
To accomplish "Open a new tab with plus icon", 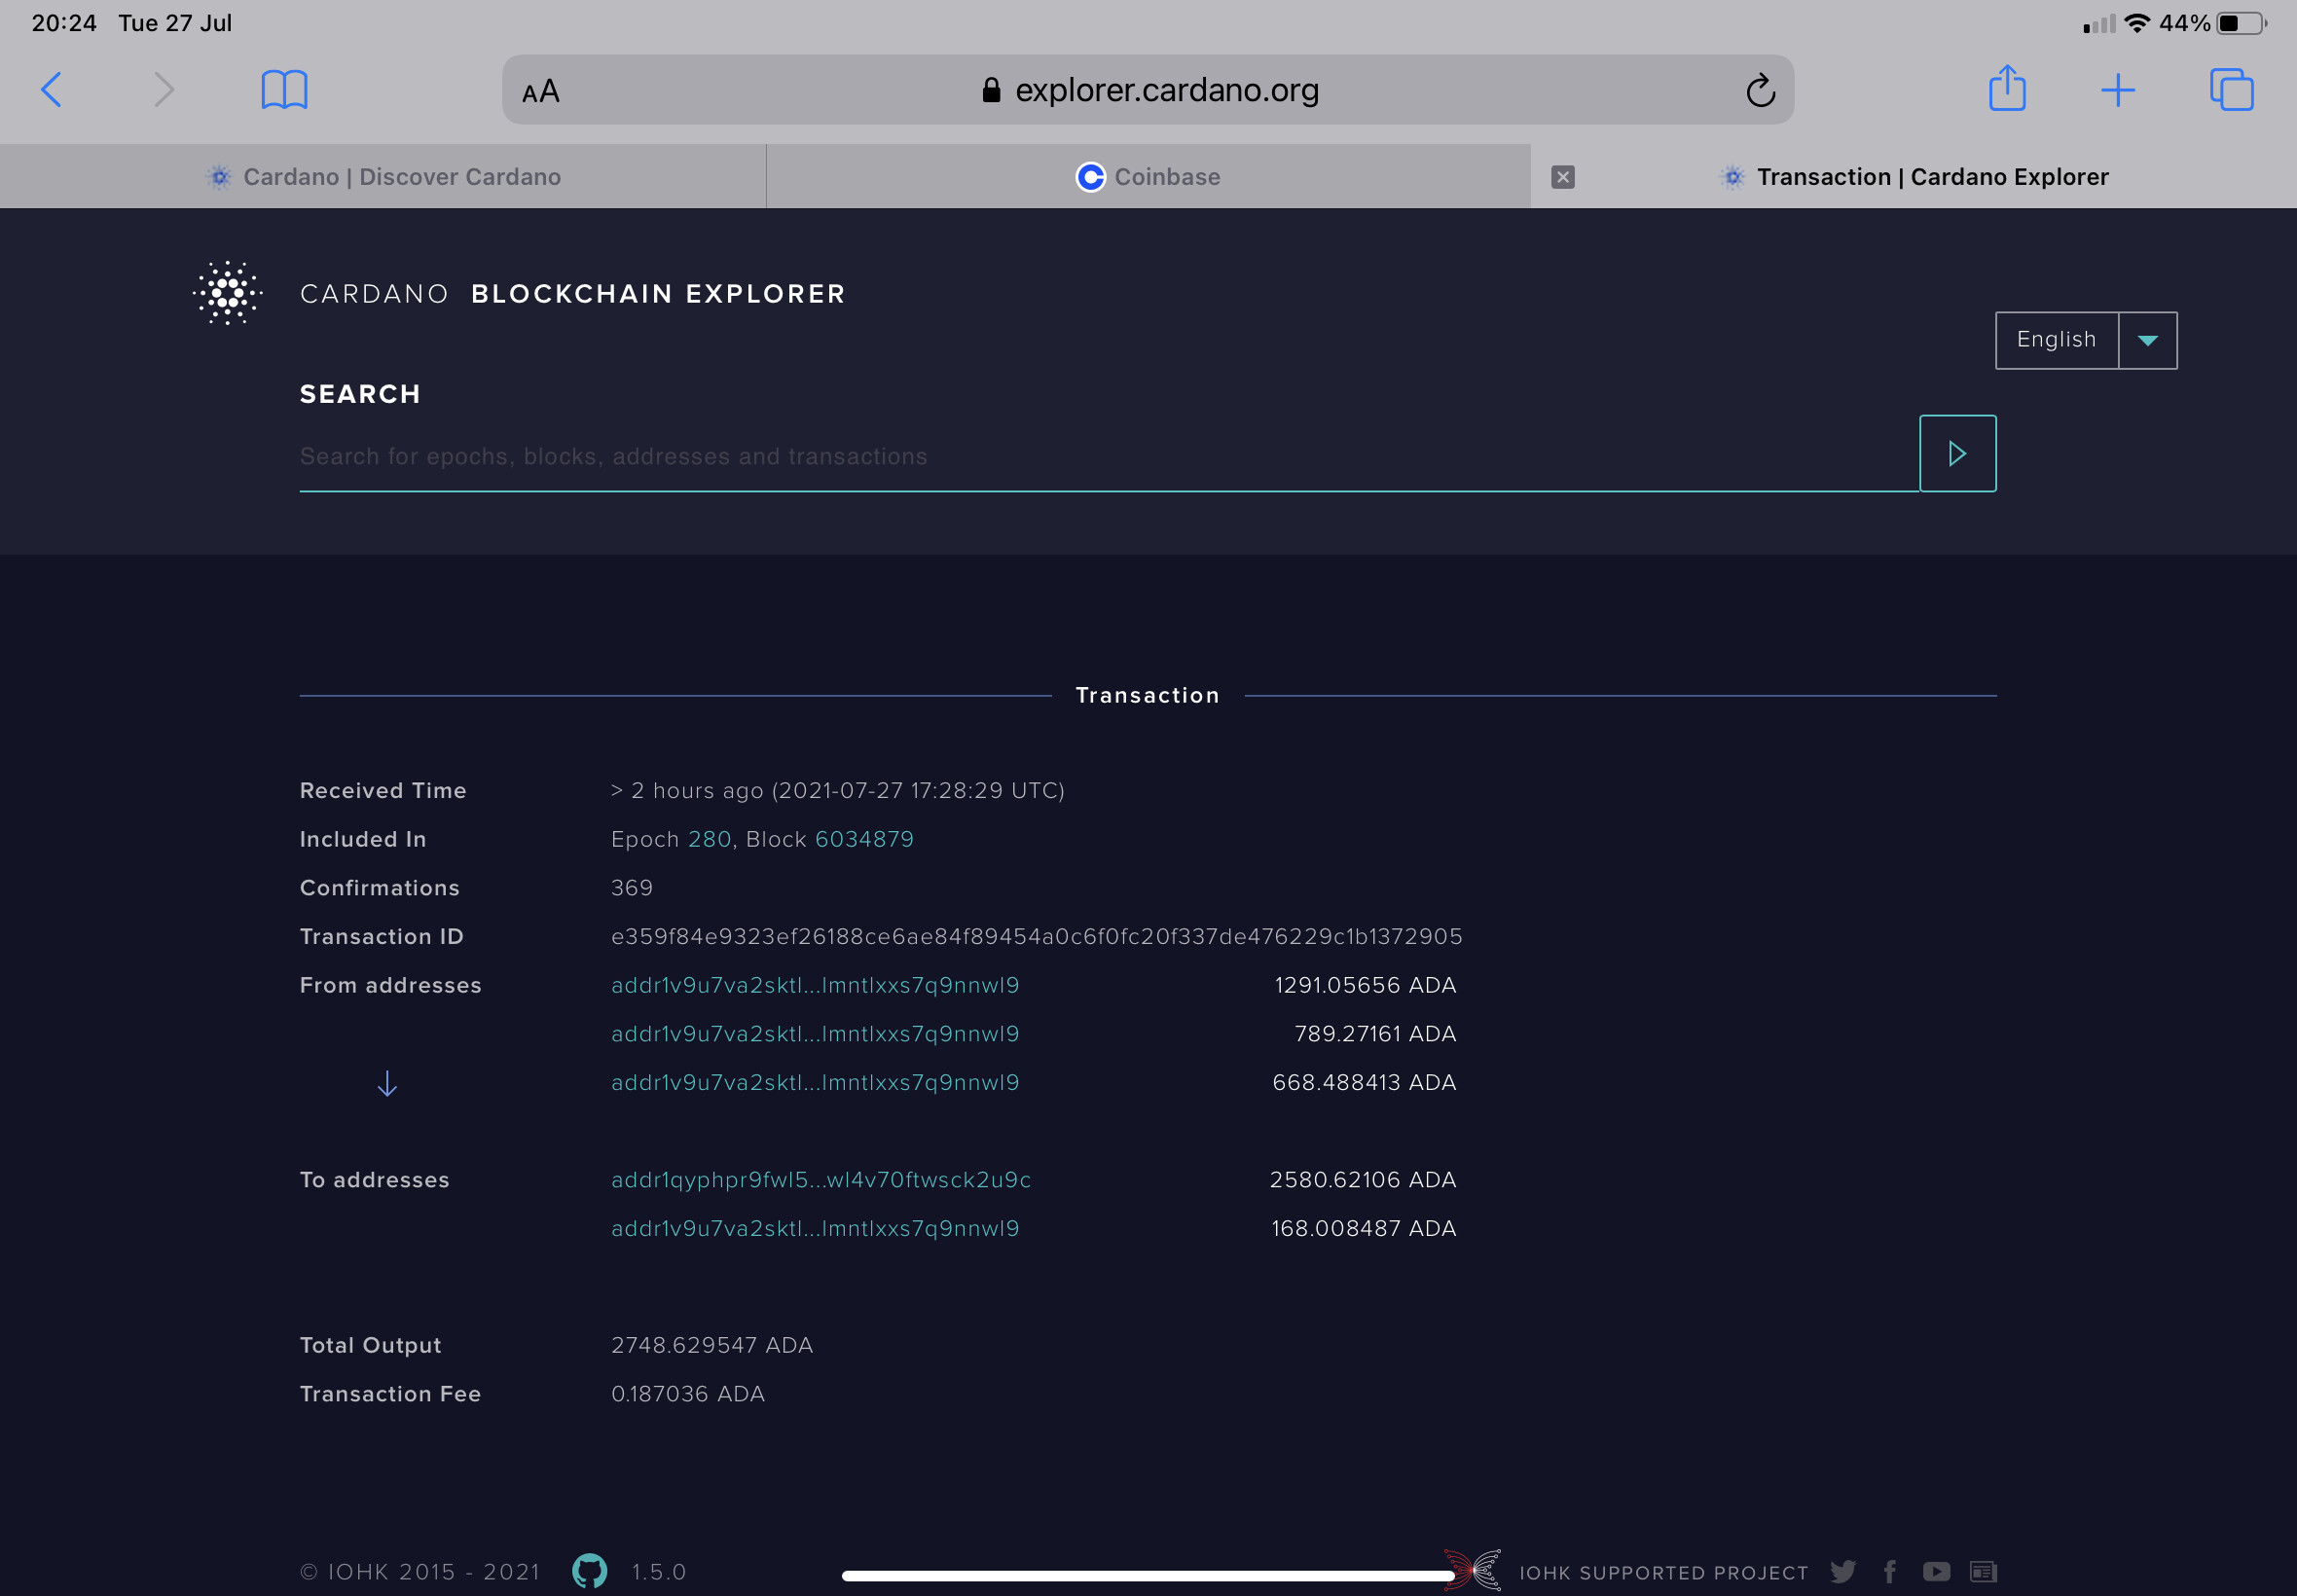I will coord(2117,90).
